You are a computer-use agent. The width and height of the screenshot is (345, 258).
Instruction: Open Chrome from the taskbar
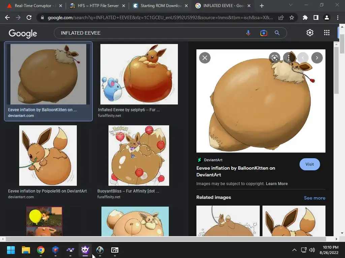click(x=41, y=250)
